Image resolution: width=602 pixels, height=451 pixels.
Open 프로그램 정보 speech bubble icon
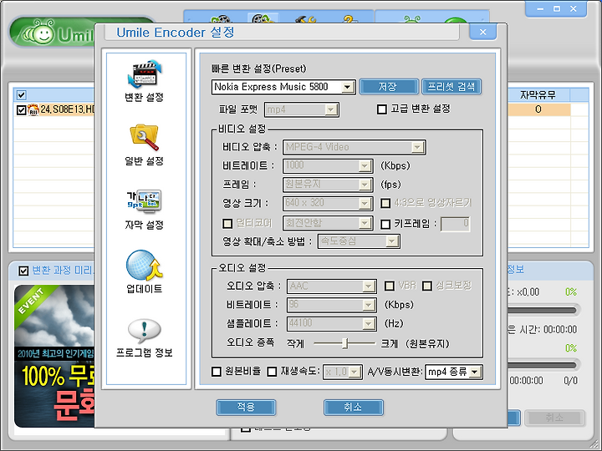tap(145, 331)
